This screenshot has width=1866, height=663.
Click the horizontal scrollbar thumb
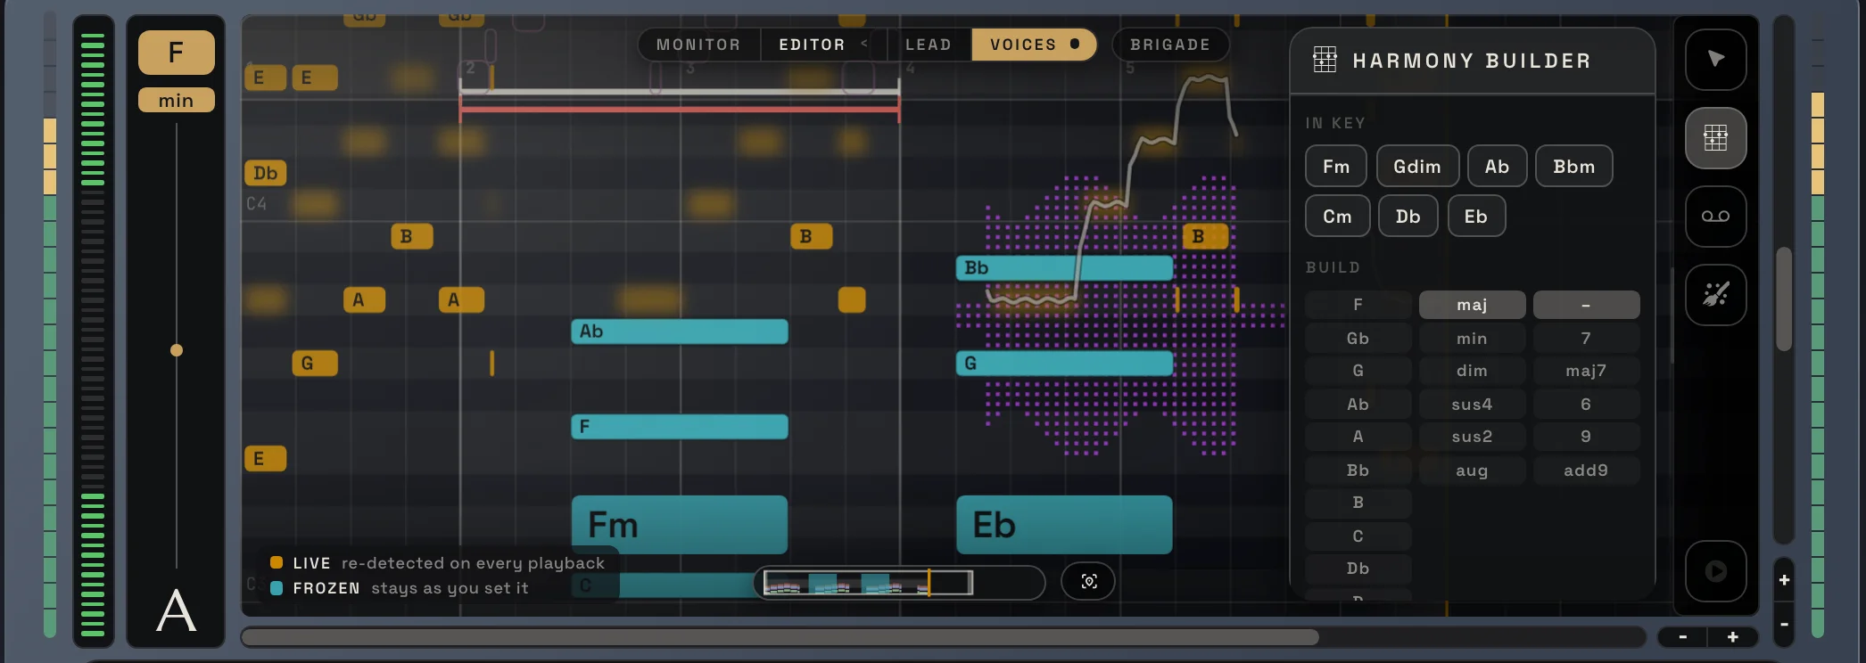(780, 637)
